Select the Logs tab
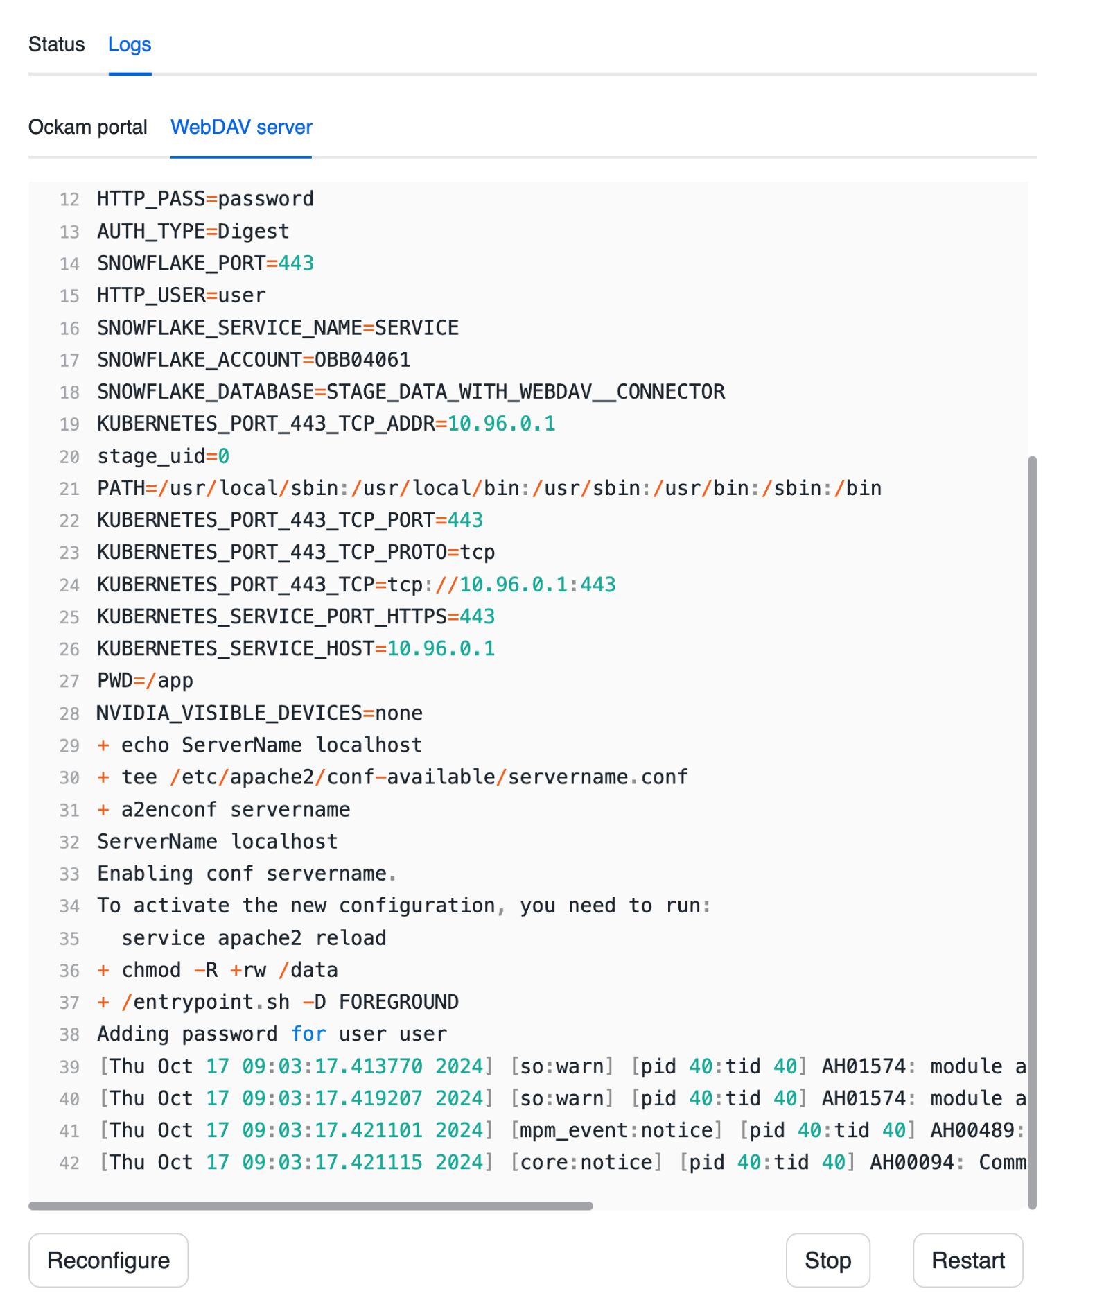The image size is (1095, 1316). click(130, 44)
